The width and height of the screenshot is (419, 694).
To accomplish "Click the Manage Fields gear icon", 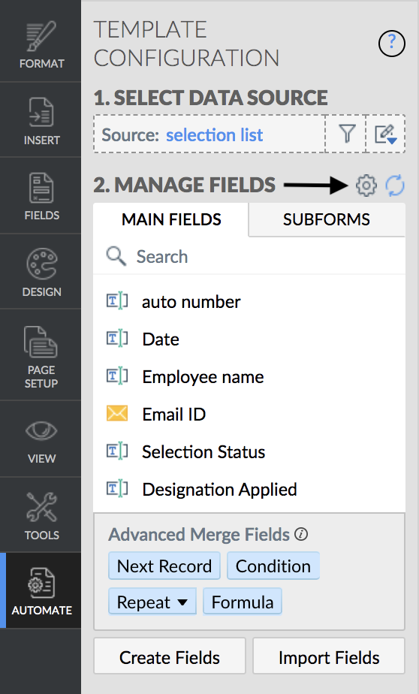I will coord(366,185).
